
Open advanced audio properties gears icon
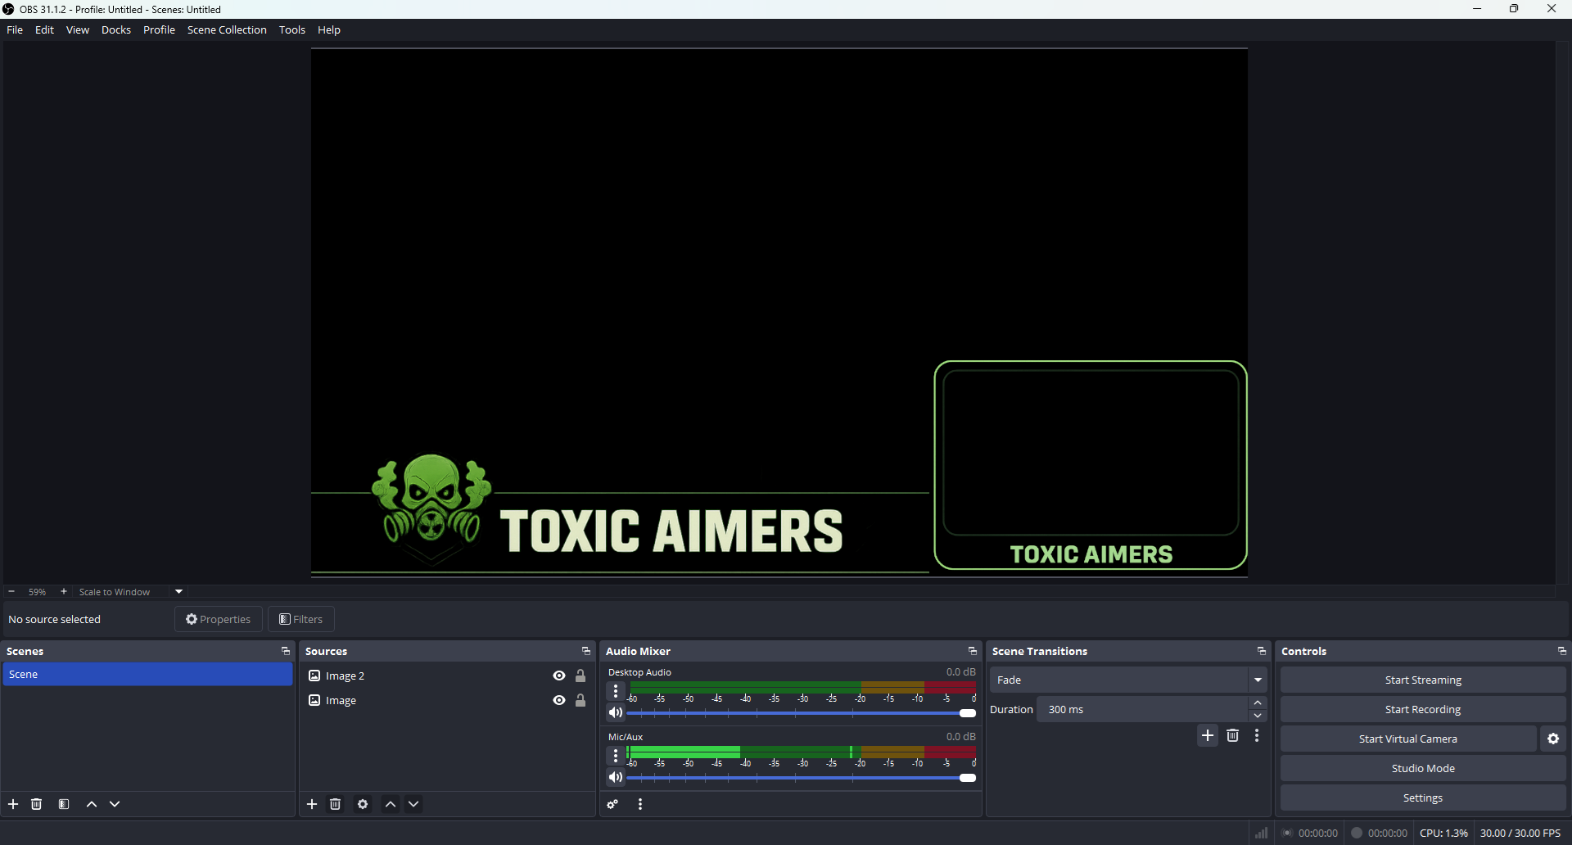pos(612,804)
